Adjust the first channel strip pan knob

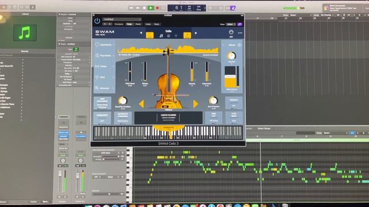point(63,160)
